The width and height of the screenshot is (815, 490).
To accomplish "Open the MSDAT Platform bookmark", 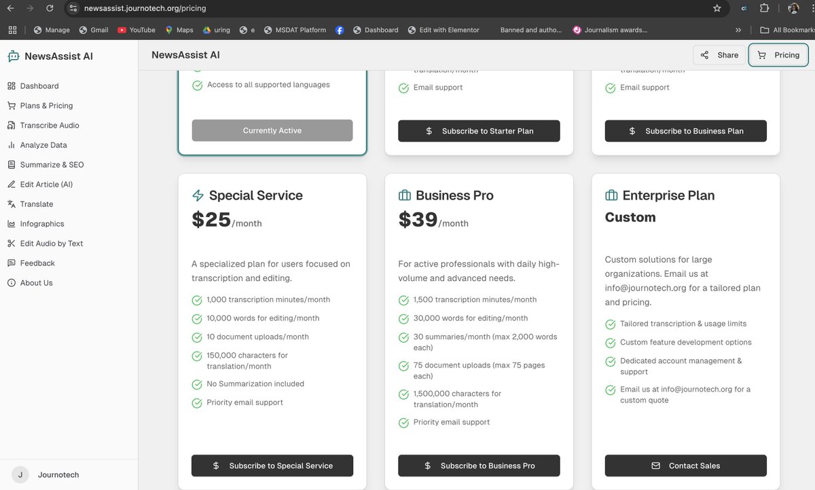I will coord(295,30).
